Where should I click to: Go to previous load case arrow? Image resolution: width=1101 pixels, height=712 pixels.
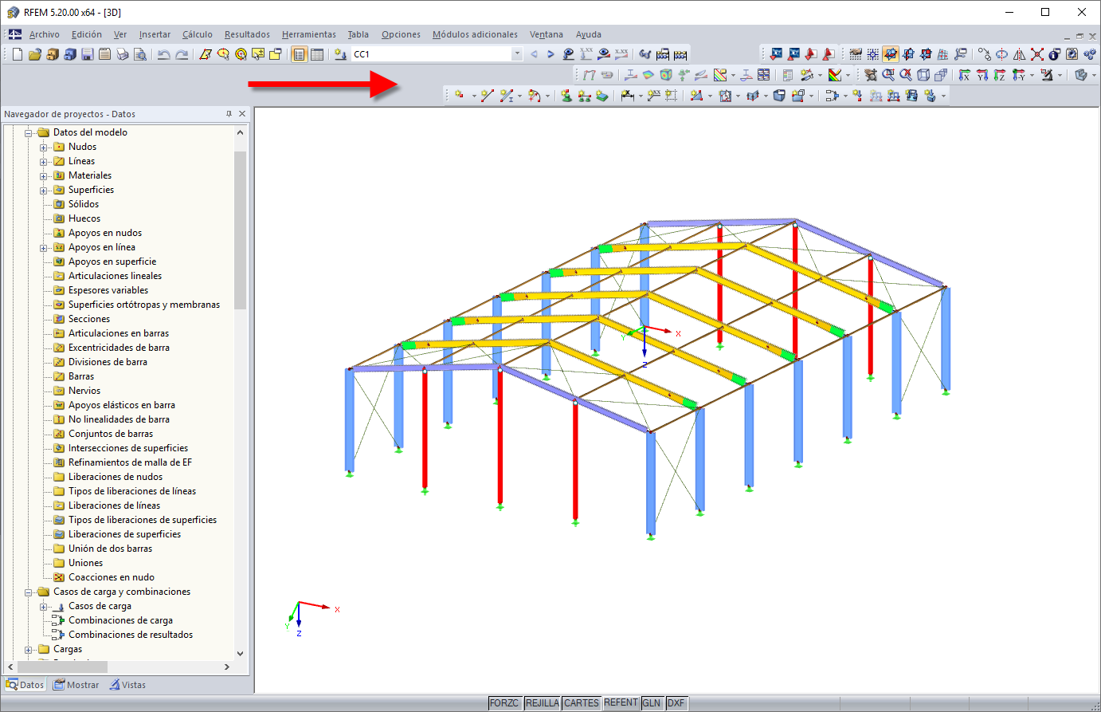tap(534, 54)
